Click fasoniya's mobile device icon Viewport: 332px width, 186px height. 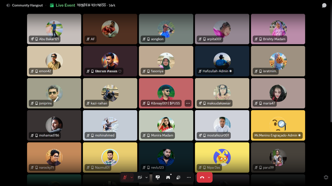(x=148, y=71)
